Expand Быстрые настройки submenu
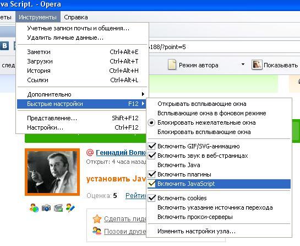This screenshot has width=300, height=246. [x=81, y=104]
